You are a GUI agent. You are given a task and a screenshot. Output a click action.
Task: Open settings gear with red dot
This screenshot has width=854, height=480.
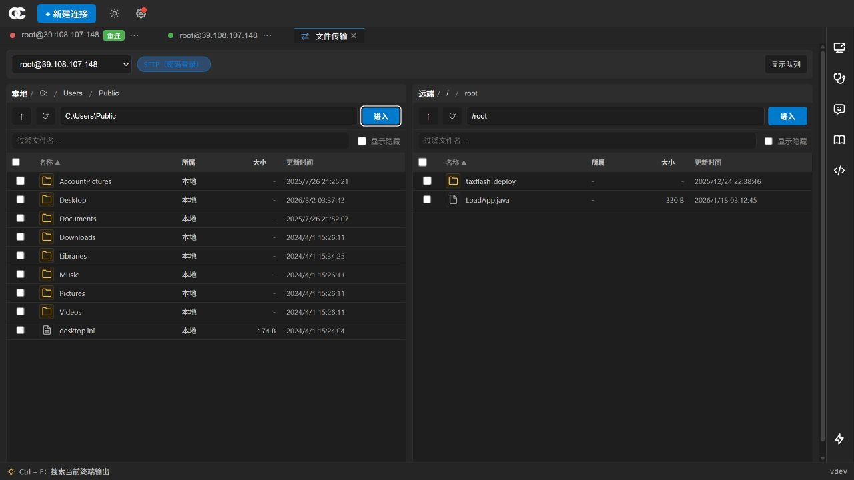click(141, 13)
